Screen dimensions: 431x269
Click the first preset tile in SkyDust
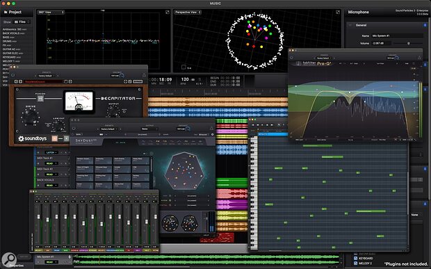pos(85,161)
